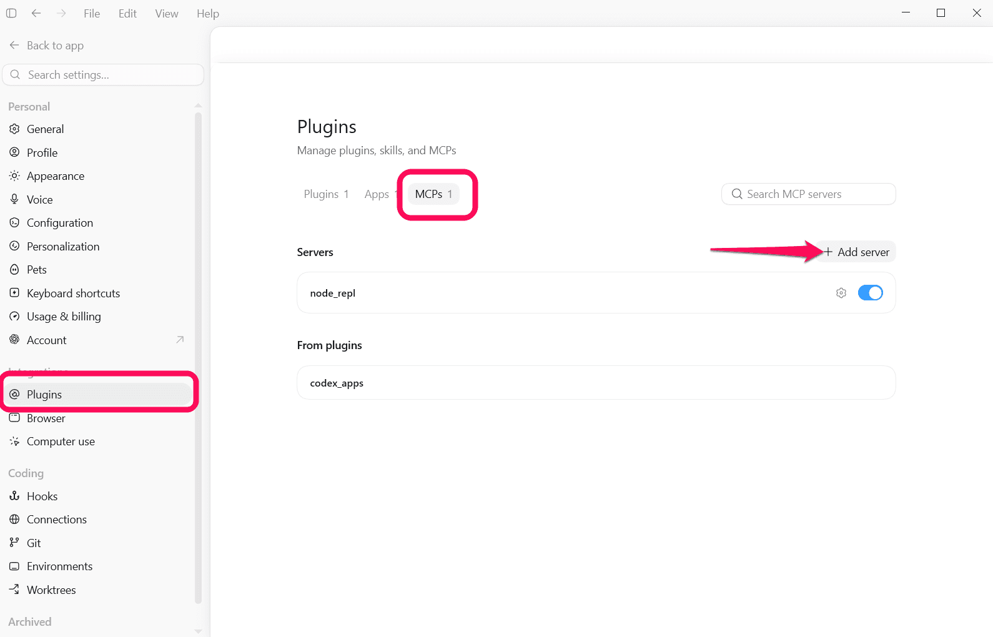Open the codex_apps row

pos(596,383)
